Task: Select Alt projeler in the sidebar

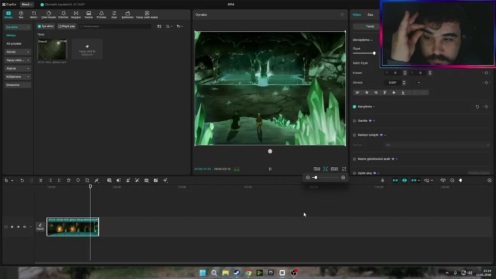Action: 14,44
